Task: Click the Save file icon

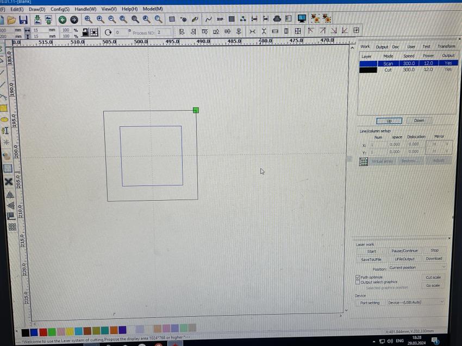Action: (x=23, y=20)
